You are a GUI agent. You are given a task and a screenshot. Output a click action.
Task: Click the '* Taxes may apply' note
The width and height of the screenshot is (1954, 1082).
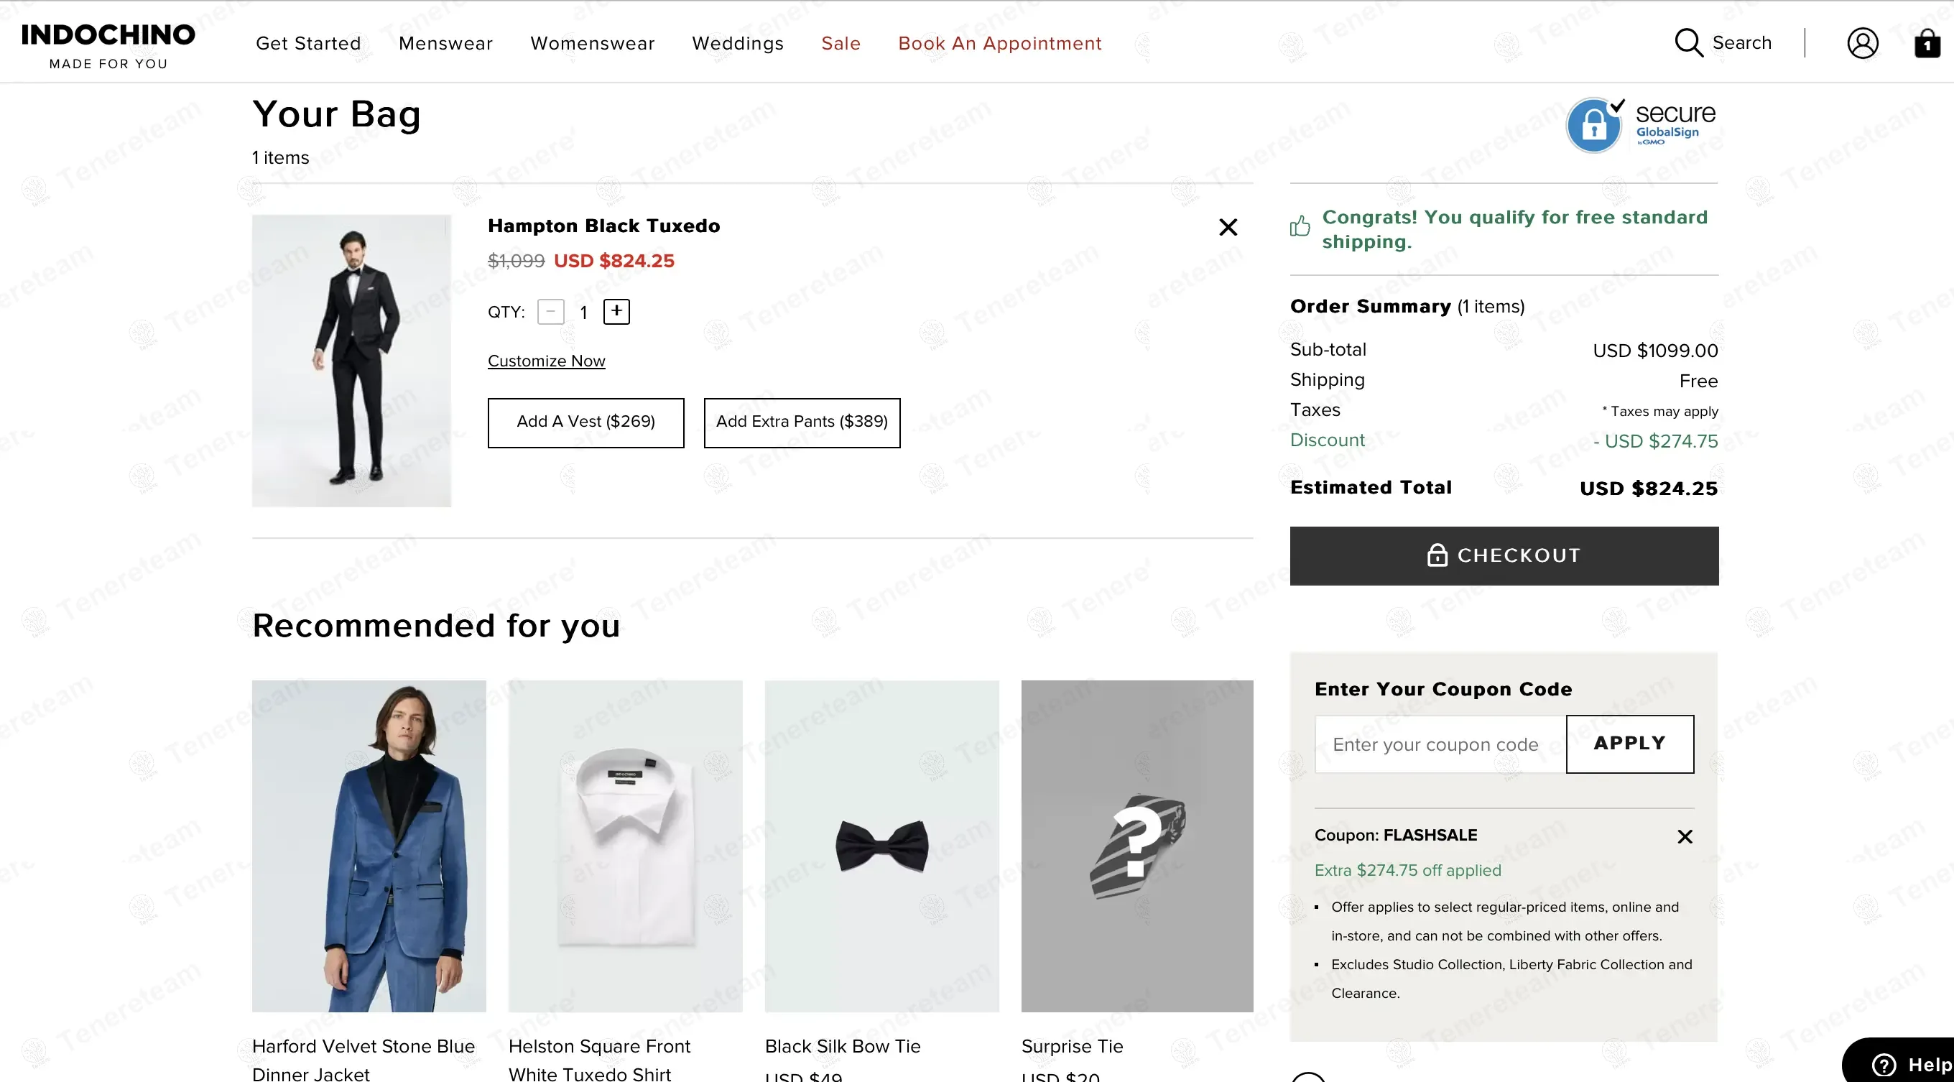[1659, 411]
